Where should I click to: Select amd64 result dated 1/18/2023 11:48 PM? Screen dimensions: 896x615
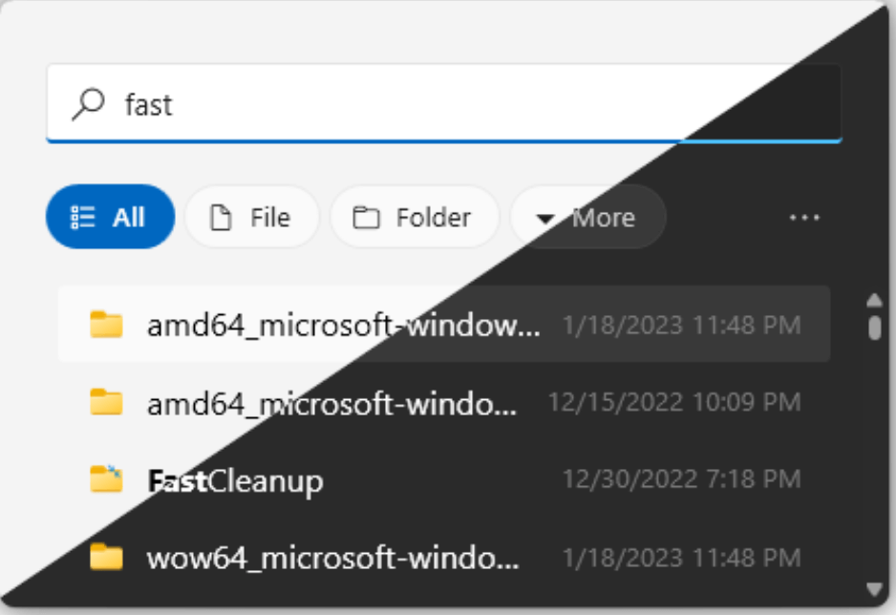[444, 325]
